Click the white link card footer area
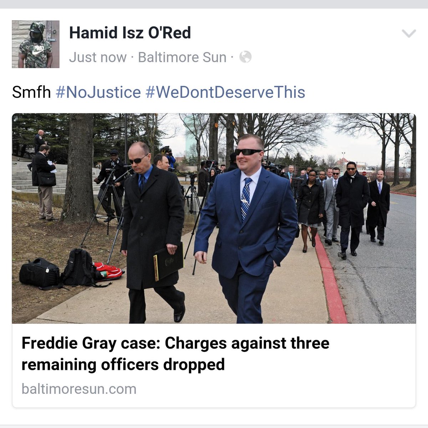428x428 pixels. click(x=214, y=365)
